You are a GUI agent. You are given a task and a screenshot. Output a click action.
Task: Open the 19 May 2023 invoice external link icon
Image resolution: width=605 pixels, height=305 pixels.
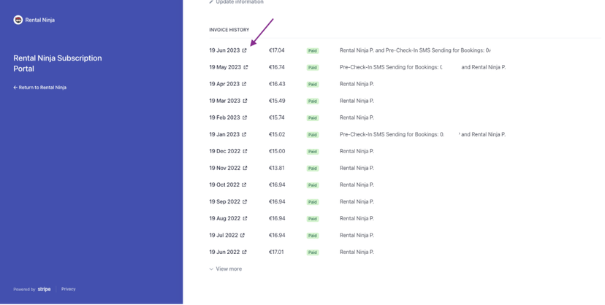click(246, 67)
